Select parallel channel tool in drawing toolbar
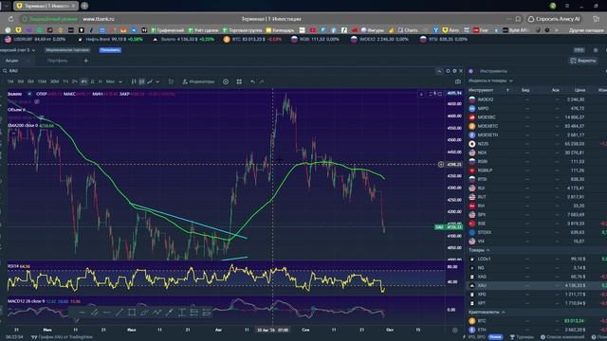Image resolution: width=607 pixels, height=341 pixels. point(94,312)
